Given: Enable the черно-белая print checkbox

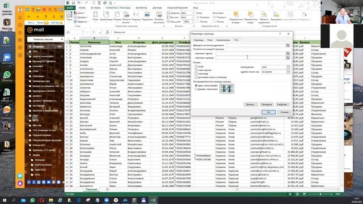Looking at the screenshot, I should 196,70.
